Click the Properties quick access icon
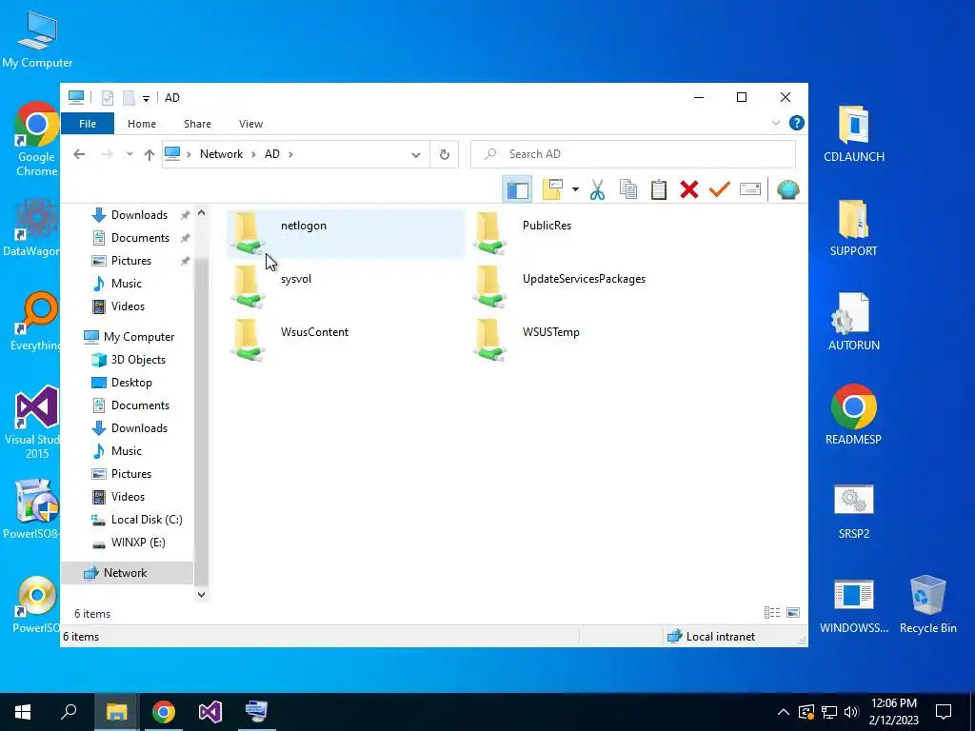The height and width of the screenshot is (731, 975). coord(108,98)
